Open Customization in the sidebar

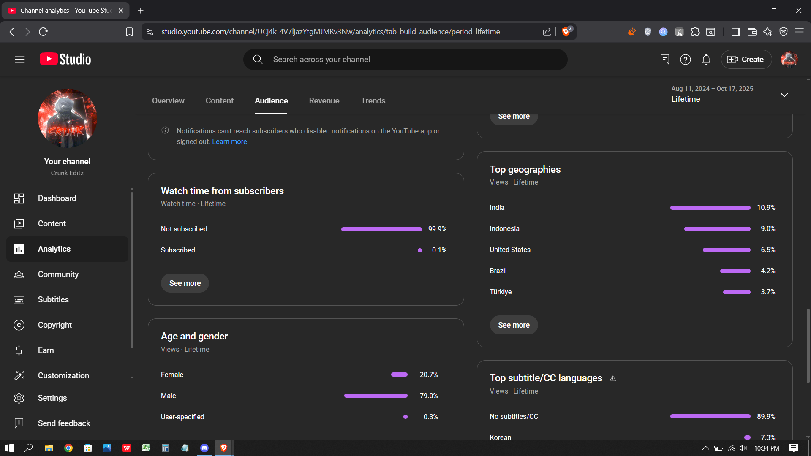pos(63,375)
